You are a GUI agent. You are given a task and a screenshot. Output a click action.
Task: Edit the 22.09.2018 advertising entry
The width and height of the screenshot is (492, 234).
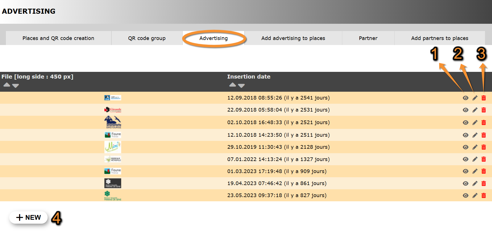[x=475, y=110]
